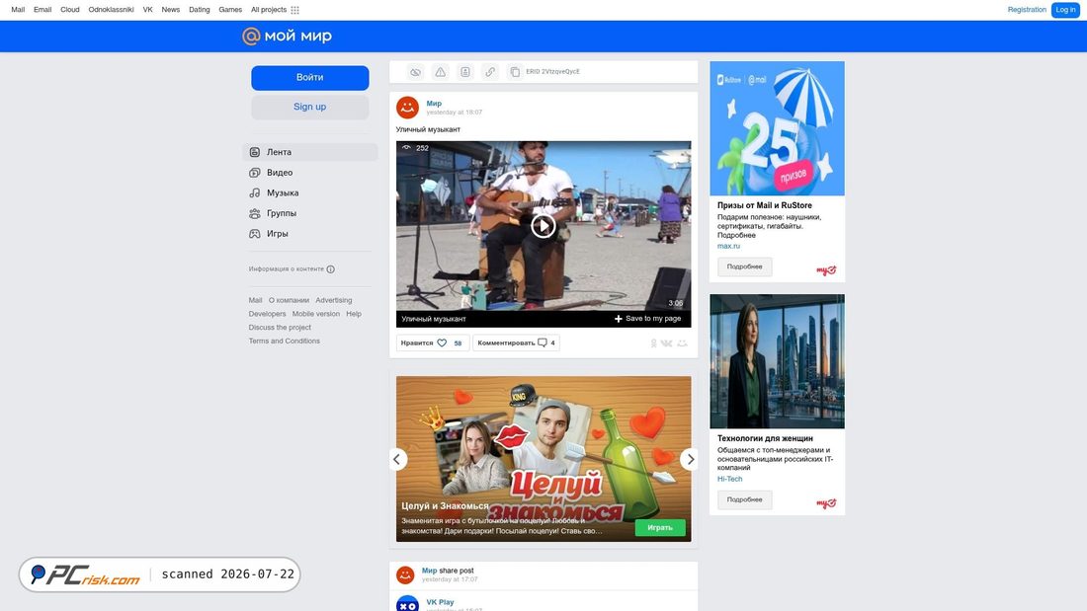Share post via VK icon

[666, 343]
